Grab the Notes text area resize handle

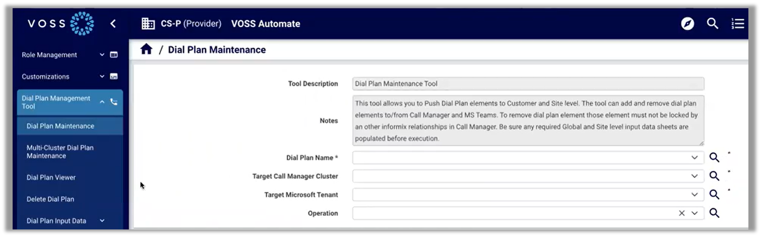pos(701,143)
